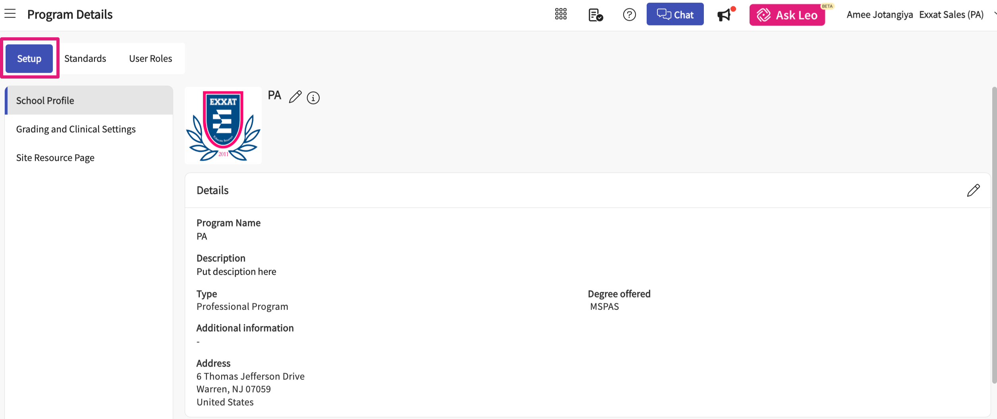The image size is (997, 419).
Task: Open the User Roles tab
Action: coord(151,59)
